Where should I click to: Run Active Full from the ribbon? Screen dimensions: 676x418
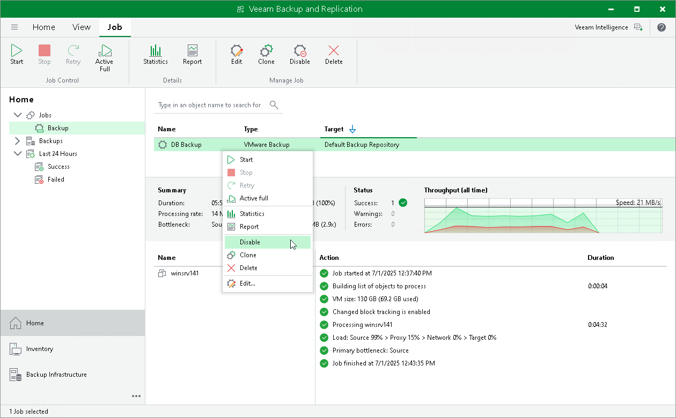[x=105, y=58]
